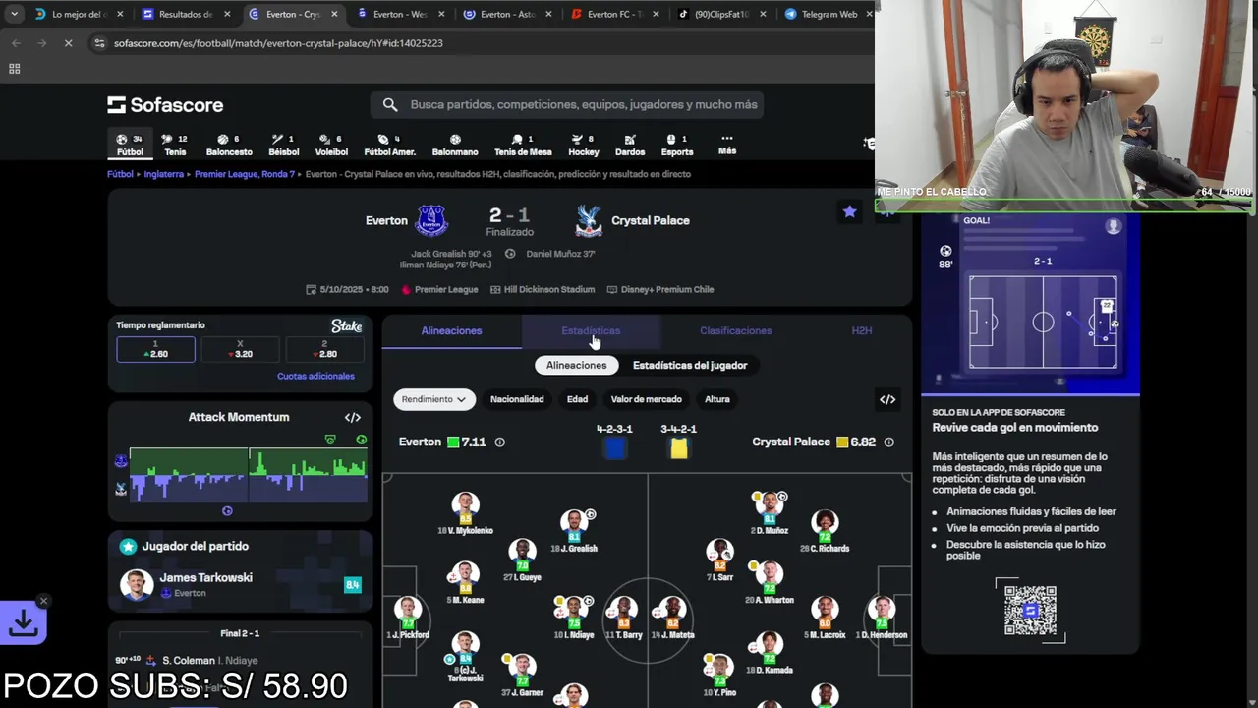Open the Esports category
Screen dimensions: 1258x708
[x=677, y=145]
